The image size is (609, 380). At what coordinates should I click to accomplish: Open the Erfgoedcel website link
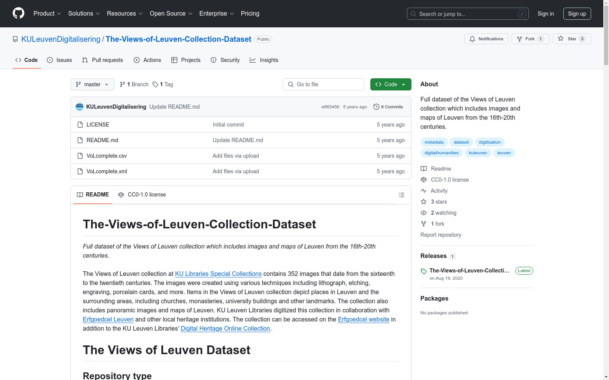tap(363, 319)
